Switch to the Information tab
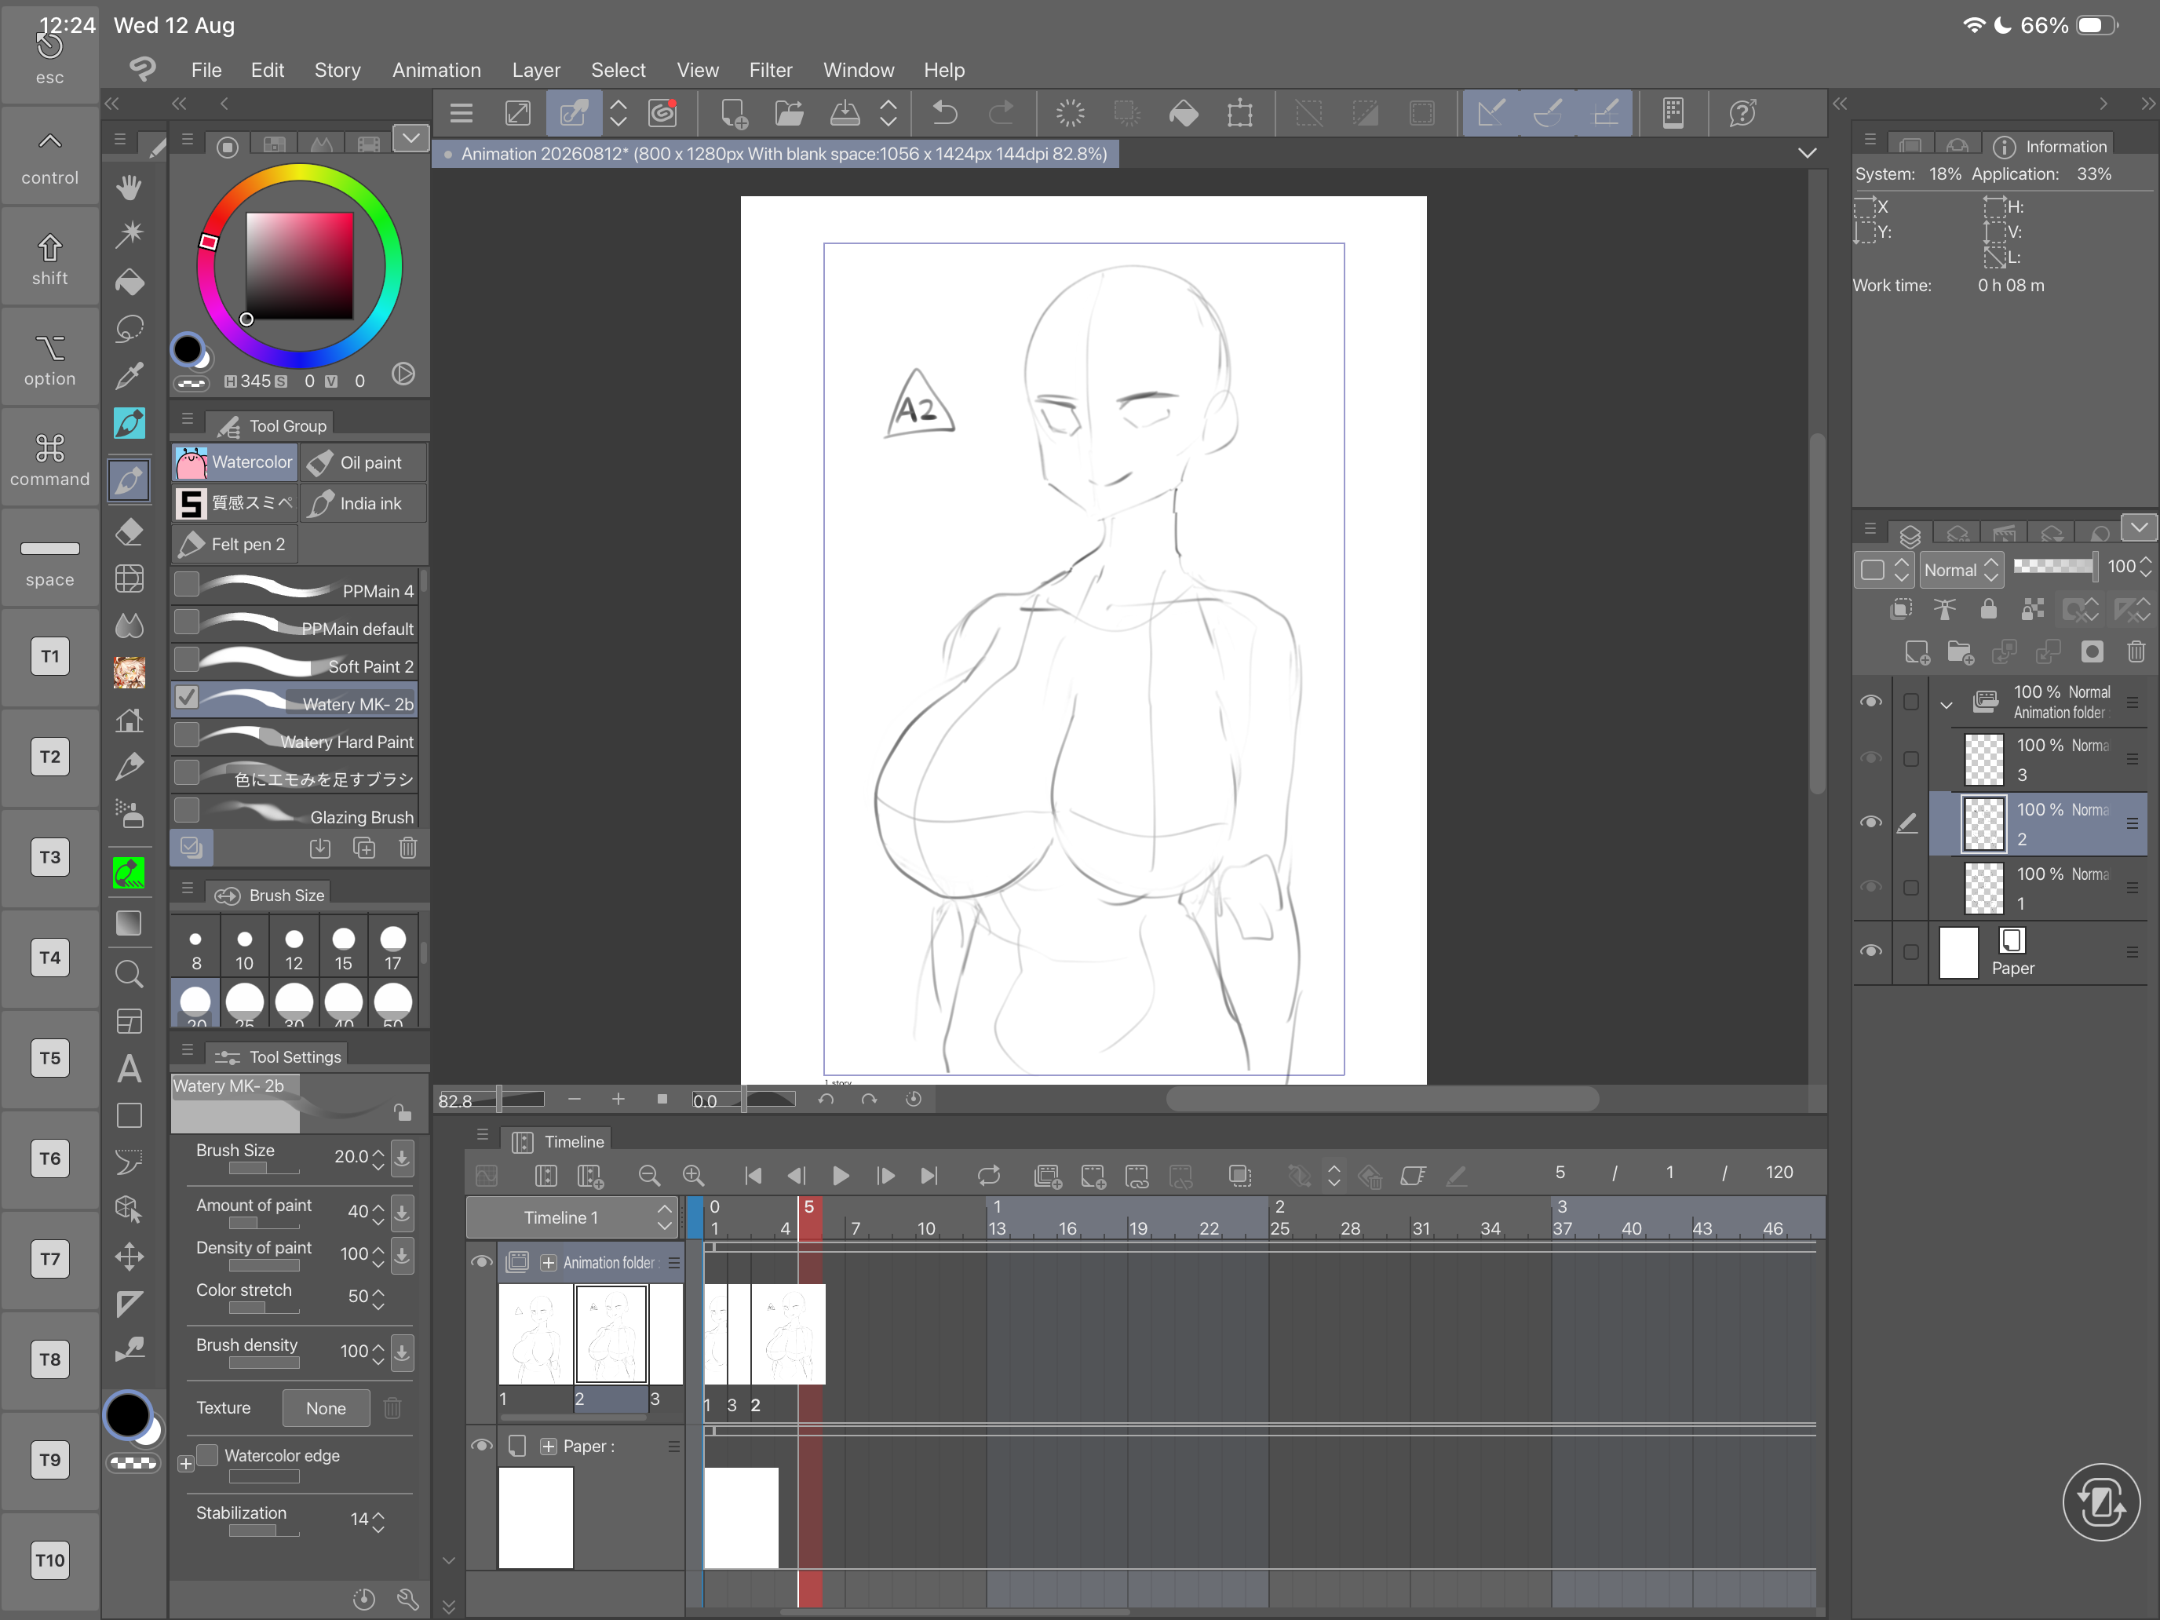Image resolution: width=2160 pixels, height=1620 pixels. (2051, 147)
